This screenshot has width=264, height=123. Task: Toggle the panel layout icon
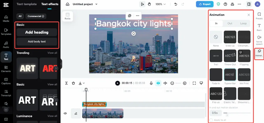tap(249, 4)
